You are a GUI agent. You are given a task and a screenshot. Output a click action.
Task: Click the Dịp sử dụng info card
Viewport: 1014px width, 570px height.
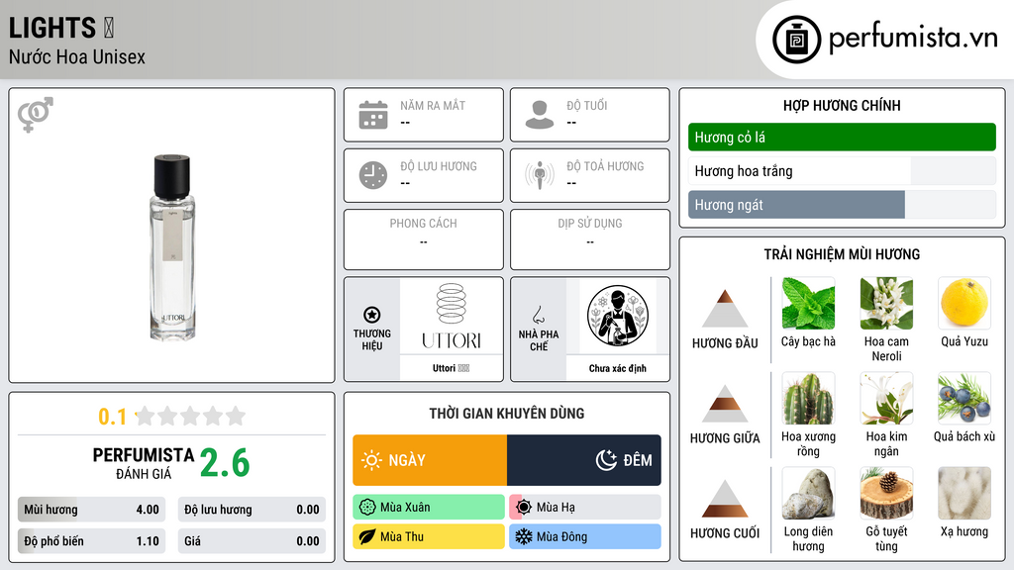pos(590,239)
